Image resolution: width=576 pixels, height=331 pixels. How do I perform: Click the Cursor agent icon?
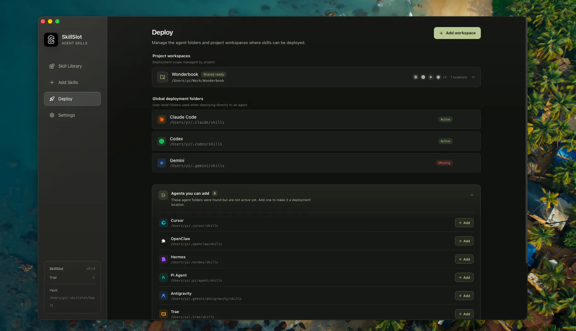(x=164, y=223)
